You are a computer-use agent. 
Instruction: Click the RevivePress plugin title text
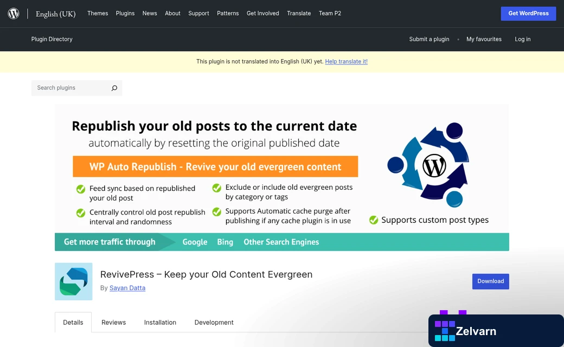coord(206,274)
